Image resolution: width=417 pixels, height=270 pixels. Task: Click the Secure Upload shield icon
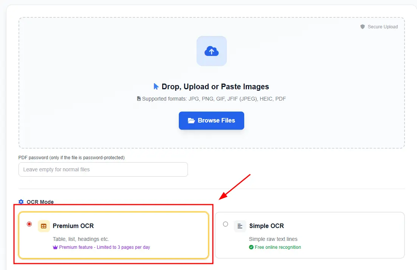coord(363,27)
